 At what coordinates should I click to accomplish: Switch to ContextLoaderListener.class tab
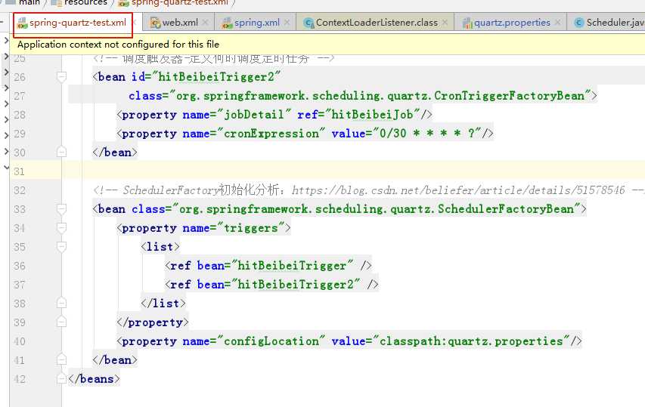click(x=377, y=23)
